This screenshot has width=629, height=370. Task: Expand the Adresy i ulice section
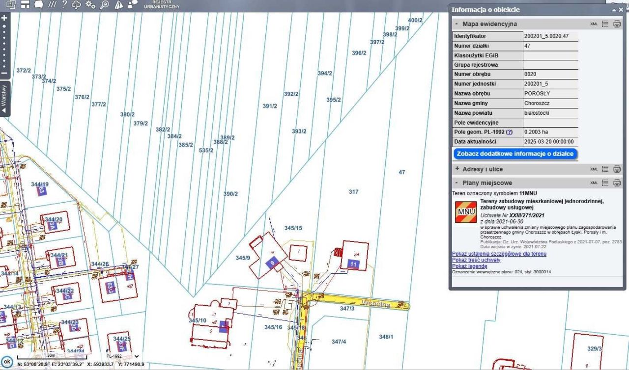[457, 169]
